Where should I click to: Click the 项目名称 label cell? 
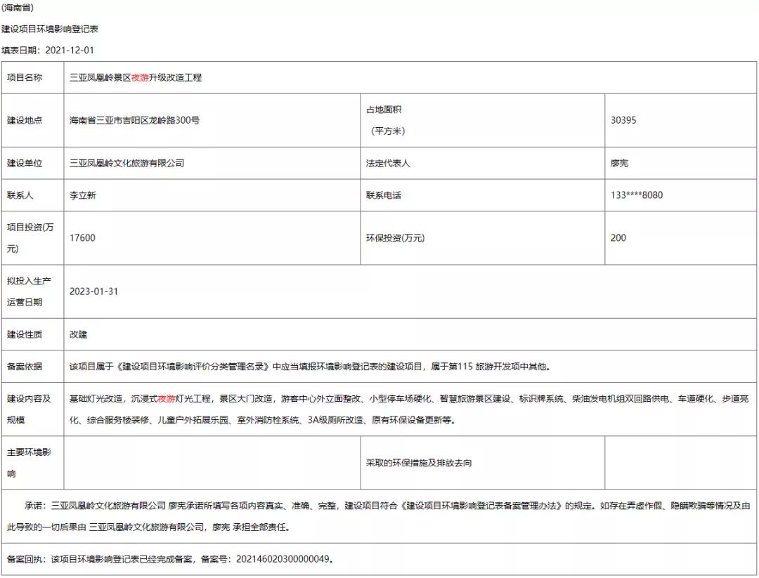coord(25,77)
